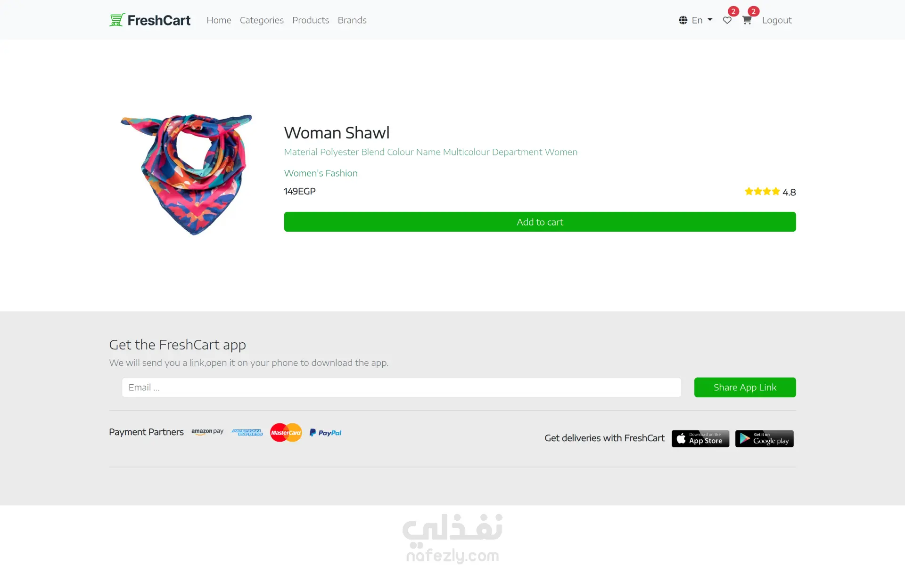This screenshot has height=565, width=905.
Task: Open the App Store download badge
Action: click(x=700, y=438)
